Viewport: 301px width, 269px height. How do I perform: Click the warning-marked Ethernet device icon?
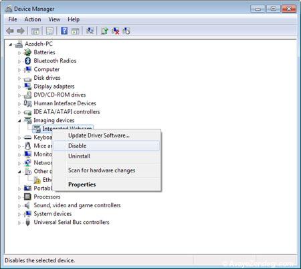click(x=37, y=180)
